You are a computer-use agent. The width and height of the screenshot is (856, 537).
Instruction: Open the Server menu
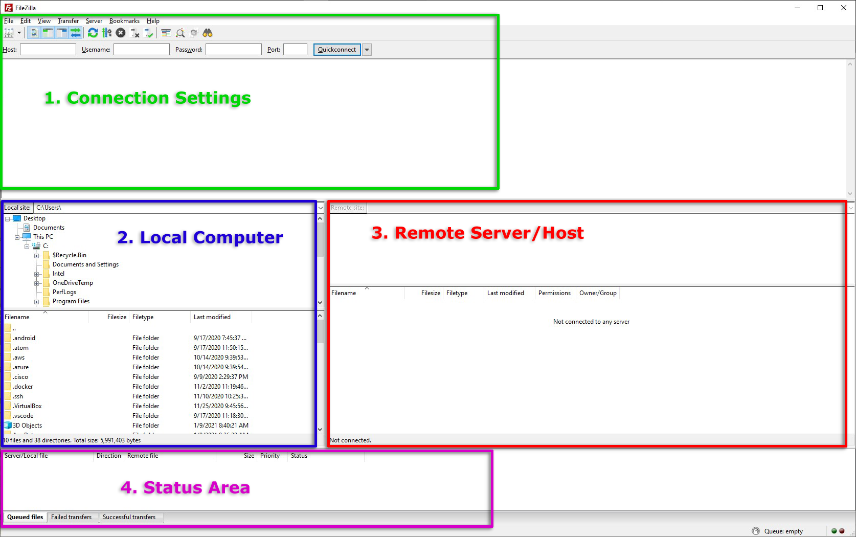pyautogui.click(x=94, y=21)
